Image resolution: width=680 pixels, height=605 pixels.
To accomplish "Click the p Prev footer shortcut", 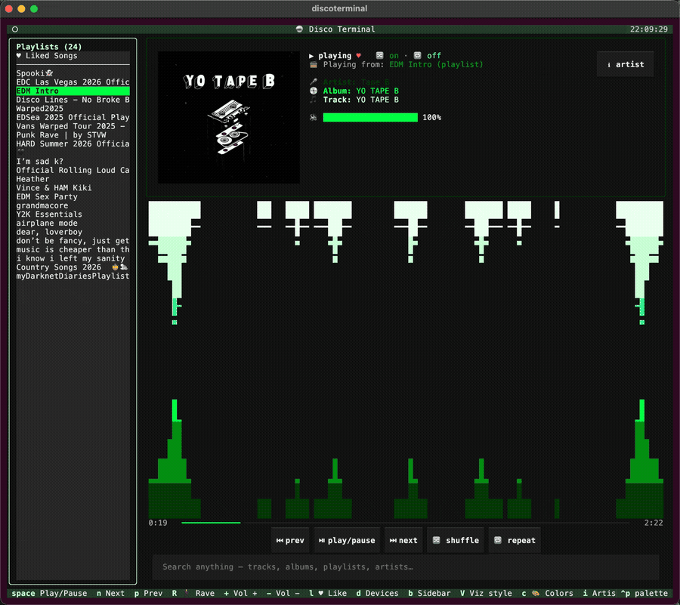I will (148, 594).
